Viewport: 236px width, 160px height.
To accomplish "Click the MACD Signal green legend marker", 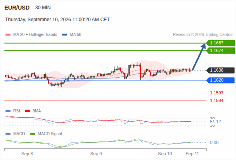I will pyautogui.click(x=32, y=134).
